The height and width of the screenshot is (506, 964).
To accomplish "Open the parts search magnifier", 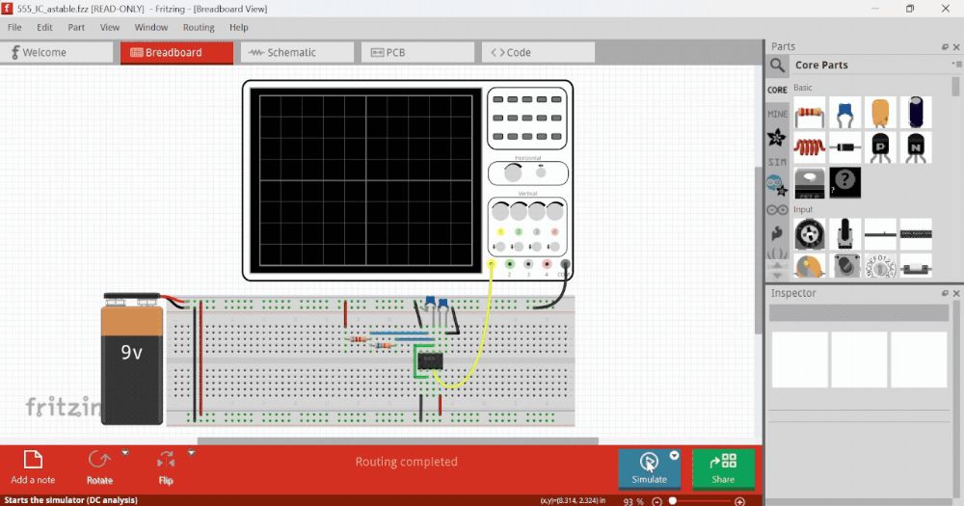I will [777, 66].
